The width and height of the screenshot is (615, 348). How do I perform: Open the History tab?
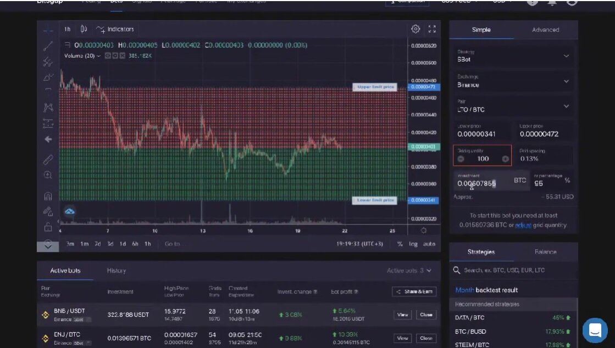tap(117, 271)
